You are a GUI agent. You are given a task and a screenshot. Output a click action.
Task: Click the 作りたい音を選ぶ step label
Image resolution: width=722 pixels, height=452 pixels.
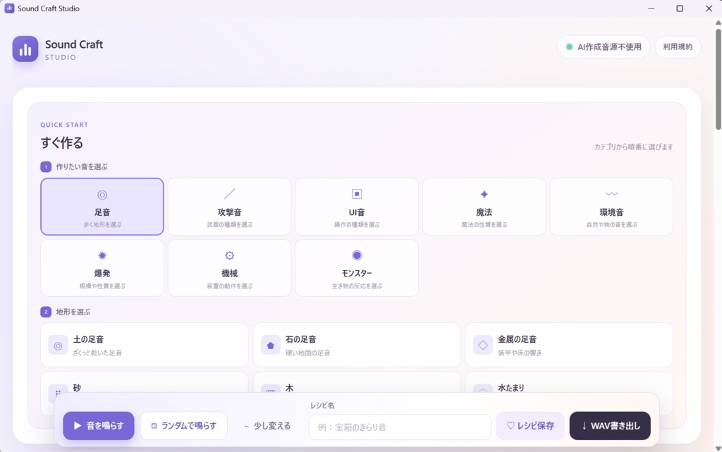[82, 166]
